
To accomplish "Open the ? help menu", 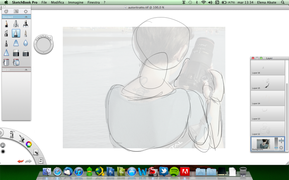I will [x=104, y=2].
